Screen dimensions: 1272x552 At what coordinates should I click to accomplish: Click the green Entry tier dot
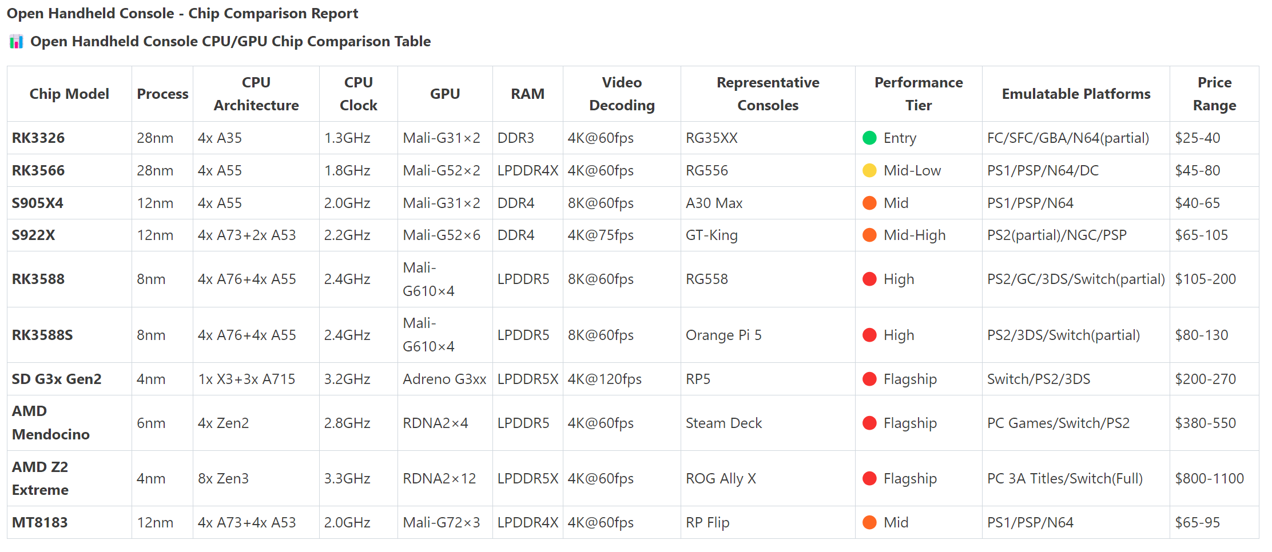[x=869, y=138]
